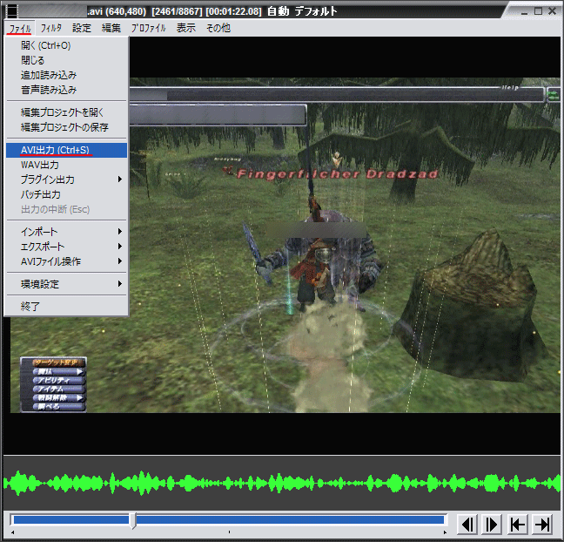This screenshot has height=542, width=564.
Task: Expand the 環境設定 submenu
Action: point(66,284)
